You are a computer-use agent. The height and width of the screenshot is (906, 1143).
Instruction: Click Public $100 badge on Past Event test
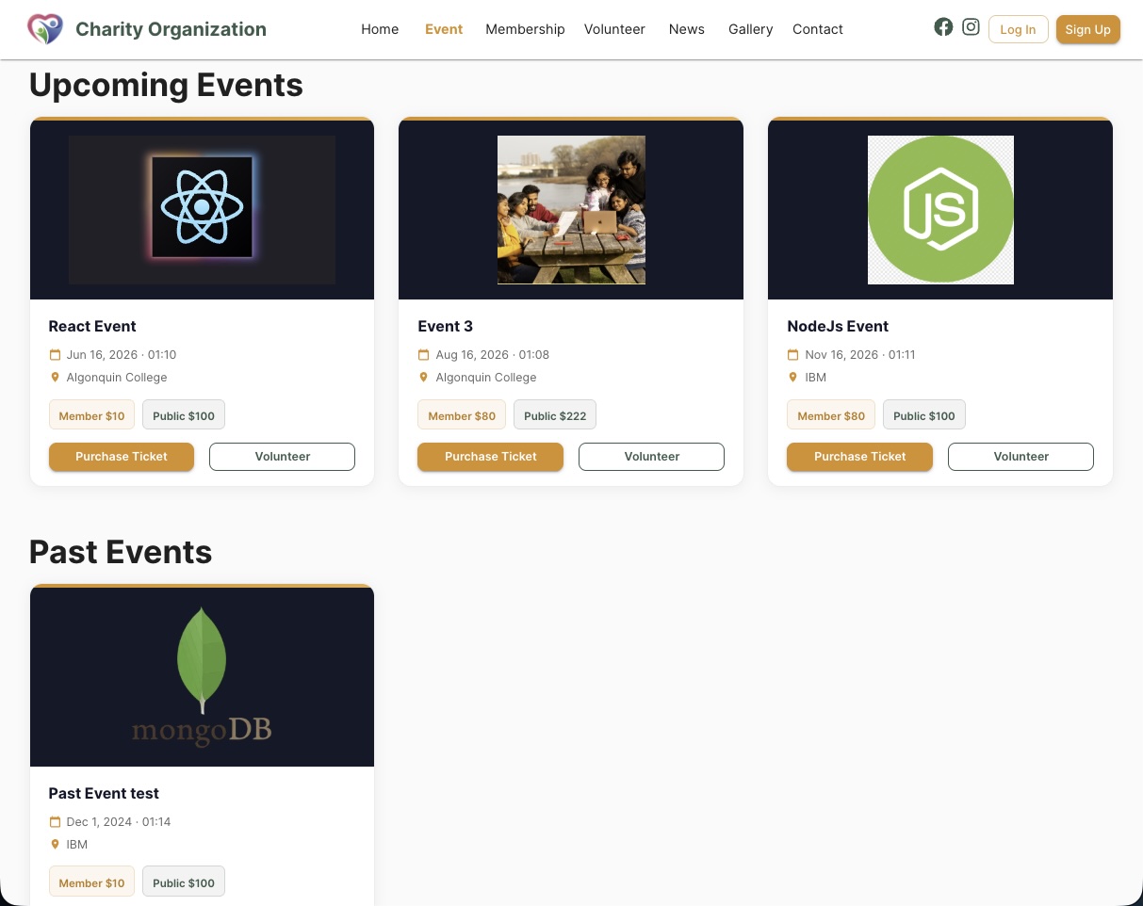[184, 882]
